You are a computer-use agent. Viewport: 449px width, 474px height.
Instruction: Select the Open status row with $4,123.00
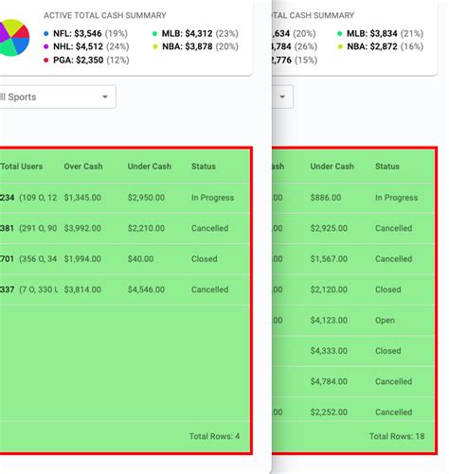coord(353,320)
